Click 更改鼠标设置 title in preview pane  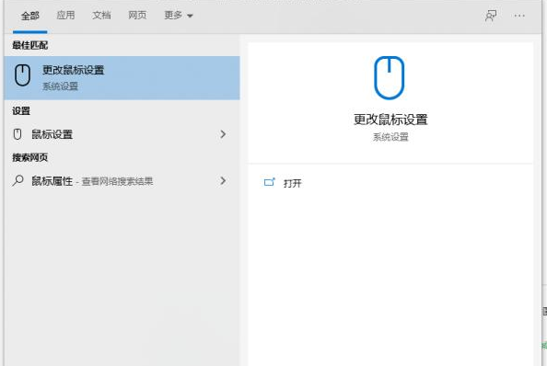[390, 120]
